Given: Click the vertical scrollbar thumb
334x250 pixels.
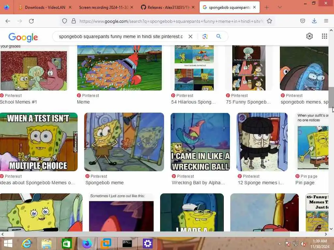Looking at the screenshot, I should pos(331,97).
